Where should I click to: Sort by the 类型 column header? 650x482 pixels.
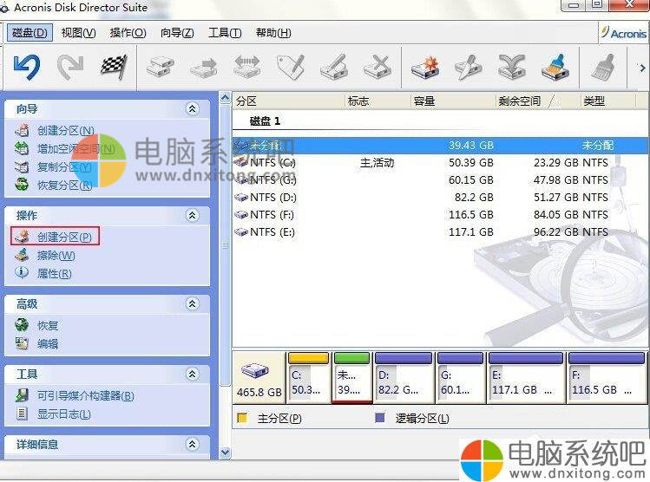(x=607, y=101)
